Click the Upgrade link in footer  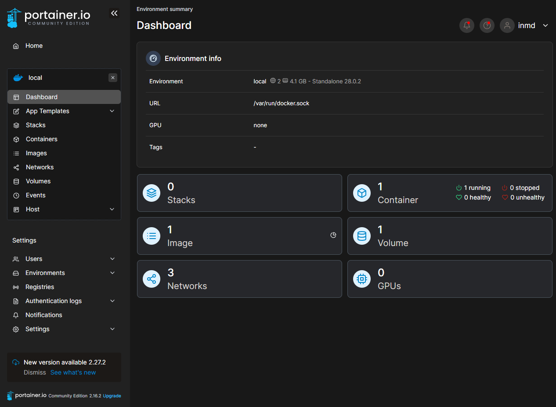(112, 396)
